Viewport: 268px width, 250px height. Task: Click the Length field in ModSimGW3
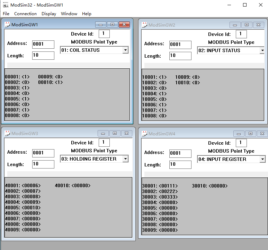point(43,164)
